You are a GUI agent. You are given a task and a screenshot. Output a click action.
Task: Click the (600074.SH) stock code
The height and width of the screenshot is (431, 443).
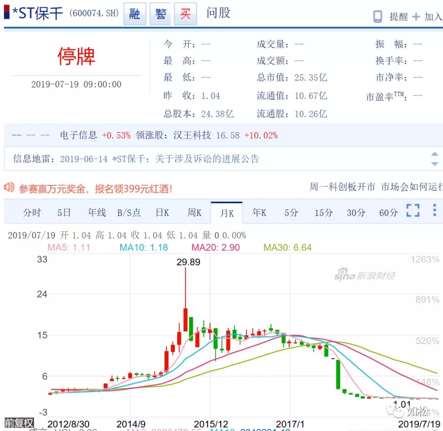point(94,13)
